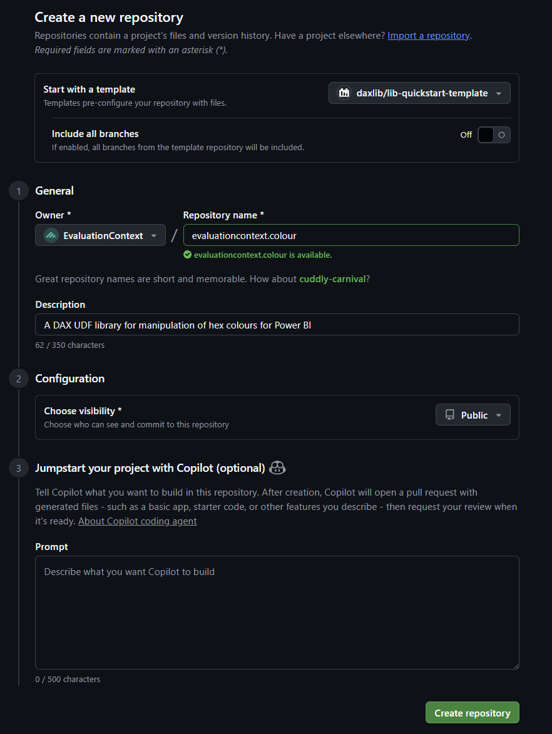Click the Copilot icon beside Jumpstart heading
Image resolution: width=552 pixels, height=734 pixels.
coord(277,467)
